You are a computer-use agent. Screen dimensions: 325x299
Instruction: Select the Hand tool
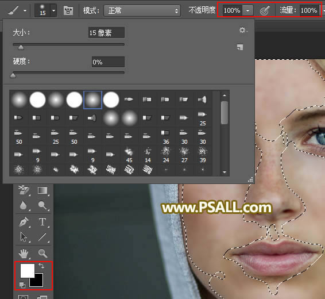[24, 254]
